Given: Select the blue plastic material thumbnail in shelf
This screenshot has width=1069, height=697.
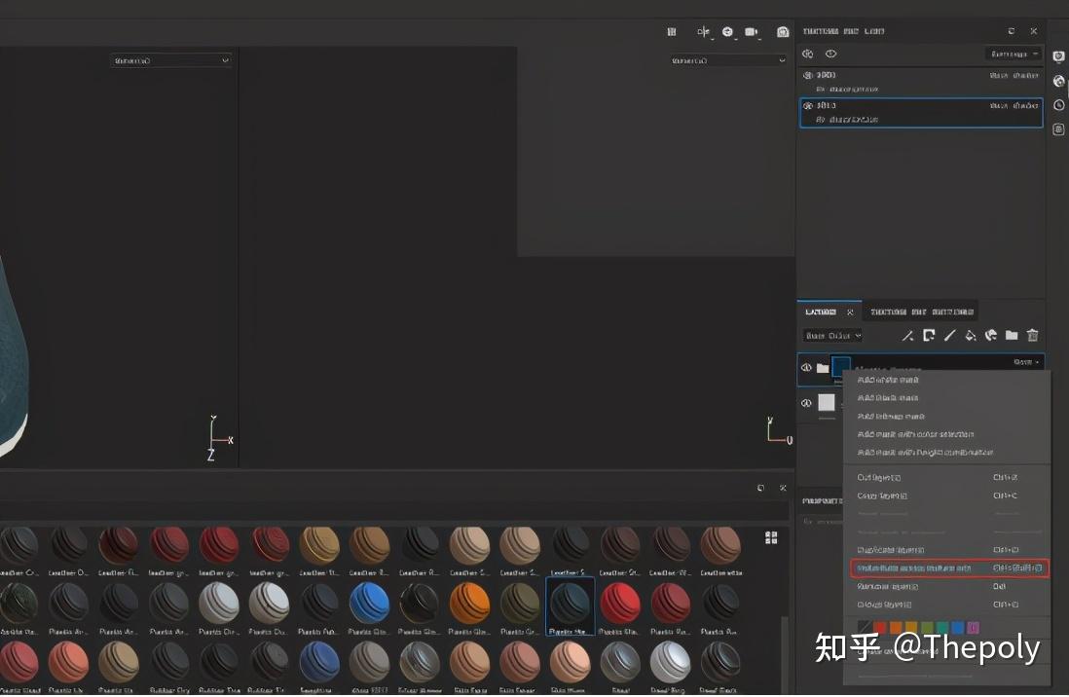Looking at the screenshot, I should pyautogui.click(x=369, y=604).
